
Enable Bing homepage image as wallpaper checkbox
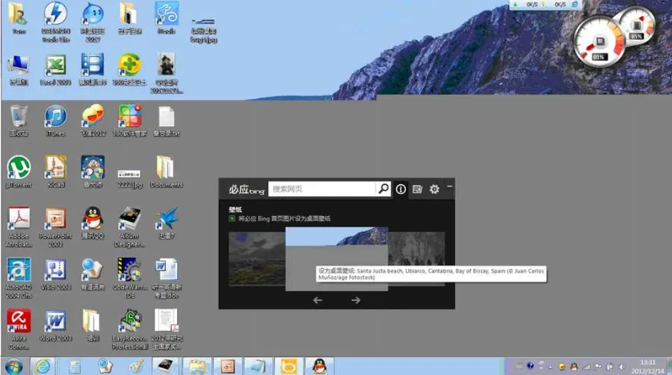pyautogui.click(x=232, y=218)
